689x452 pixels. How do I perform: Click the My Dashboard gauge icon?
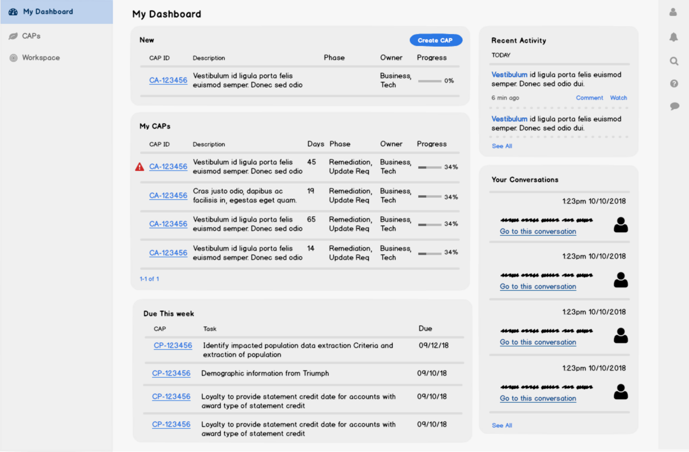coord(13,12)
